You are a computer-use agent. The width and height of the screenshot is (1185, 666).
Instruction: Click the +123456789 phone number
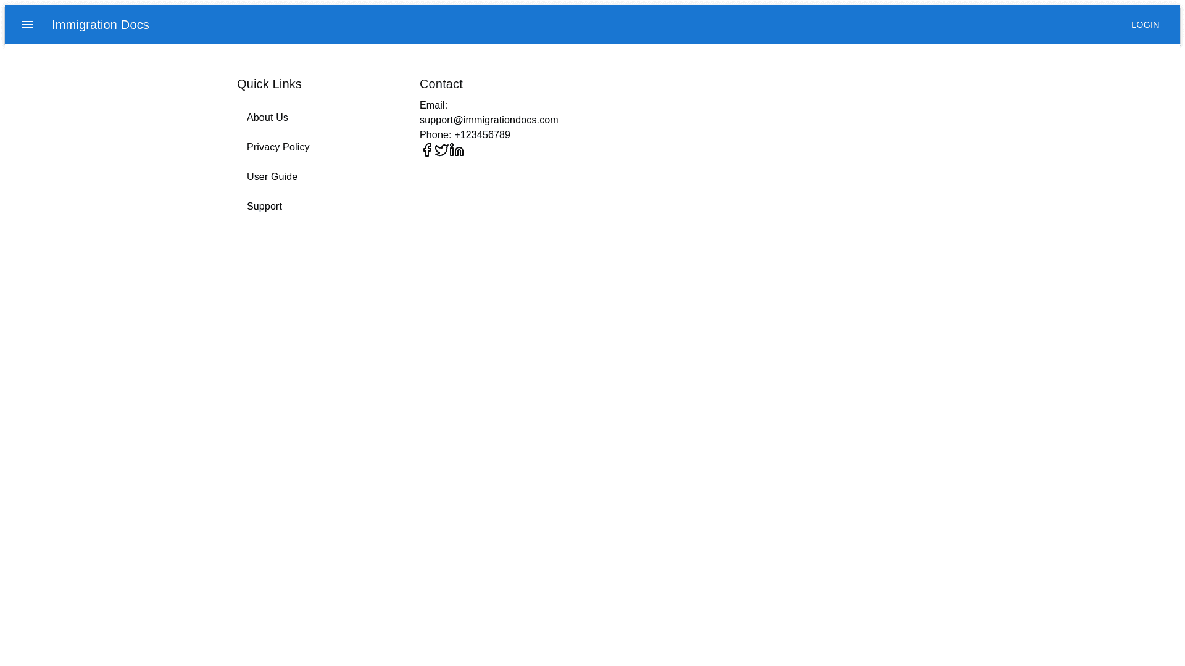pyautogui.click(x=482, y=135)
